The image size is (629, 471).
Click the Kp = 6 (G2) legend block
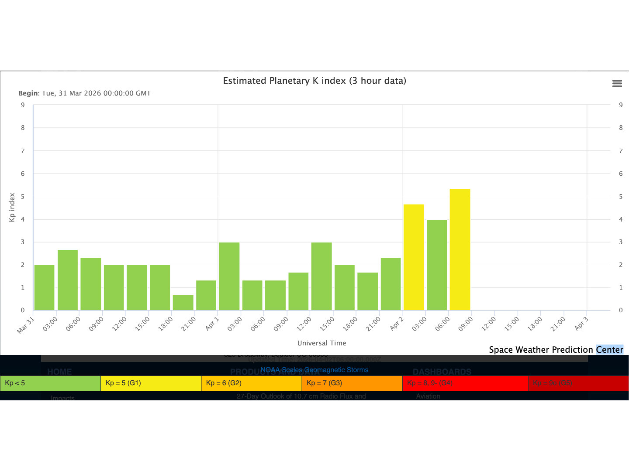[x=251, y=383]
